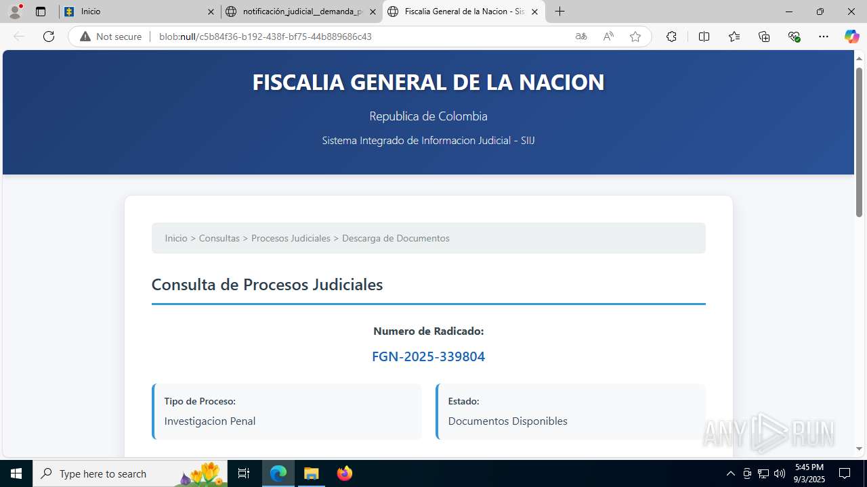
Task: Toggle the Split screen icon
Action: (x=704, y=37)
